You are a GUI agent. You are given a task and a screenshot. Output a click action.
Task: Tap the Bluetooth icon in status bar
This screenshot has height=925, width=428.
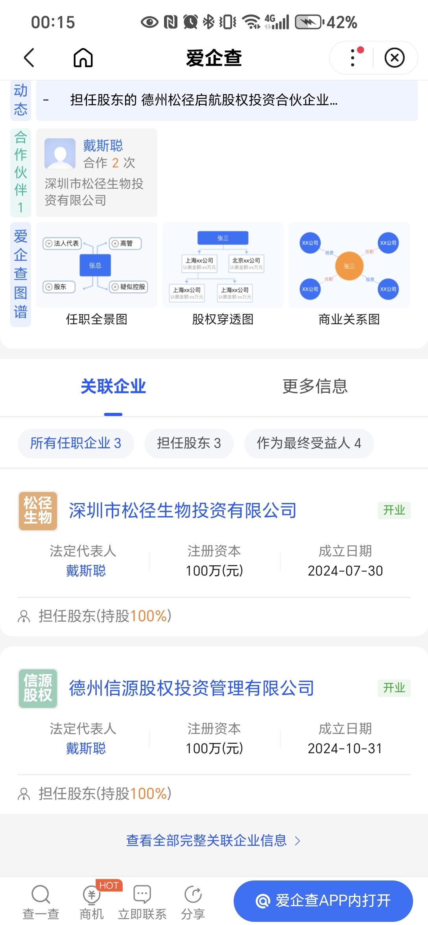(x=208, y=22)
